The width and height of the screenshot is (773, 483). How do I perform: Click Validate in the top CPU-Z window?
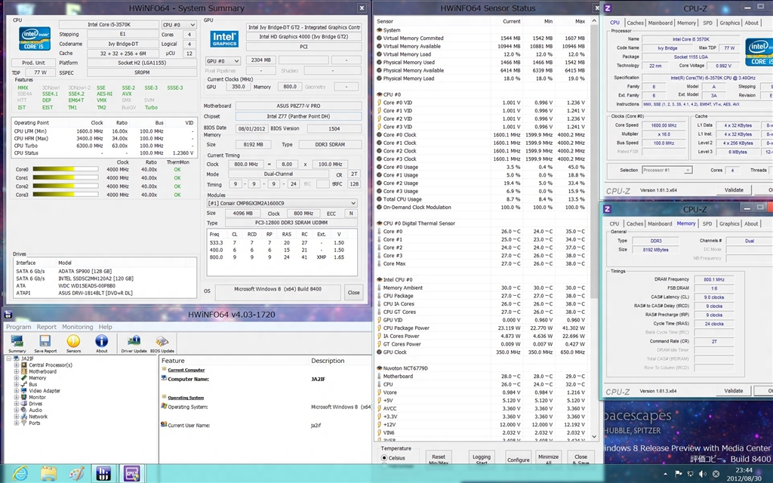(x=733, y=190)
